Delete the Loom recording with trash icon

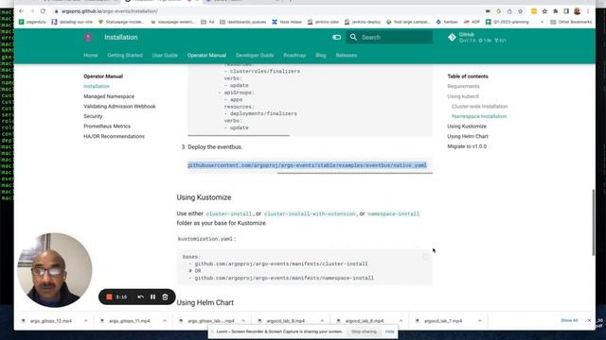pyautogui.click(x=165, y=297)
